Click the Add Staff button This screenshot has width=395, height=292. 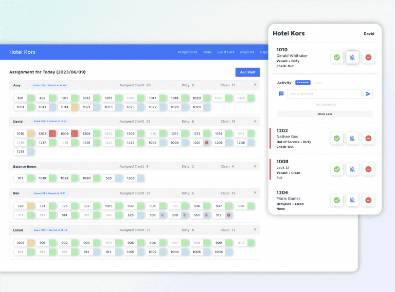pos(247,72)
